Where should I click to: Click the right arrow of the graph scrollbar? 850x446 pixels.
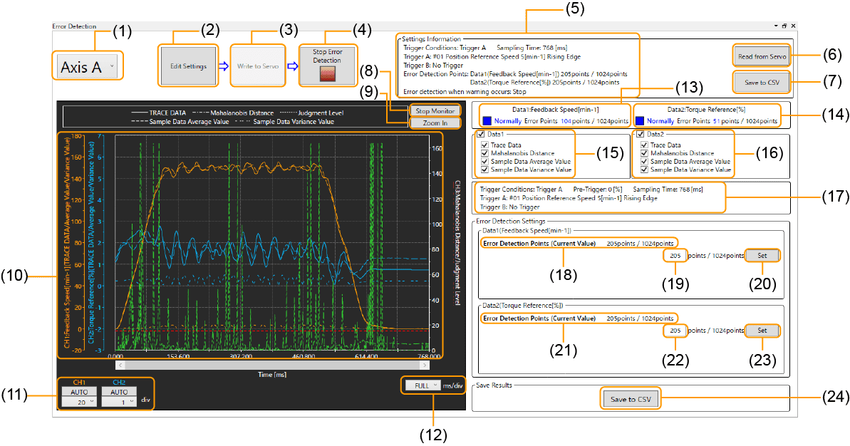click(425, 365)
